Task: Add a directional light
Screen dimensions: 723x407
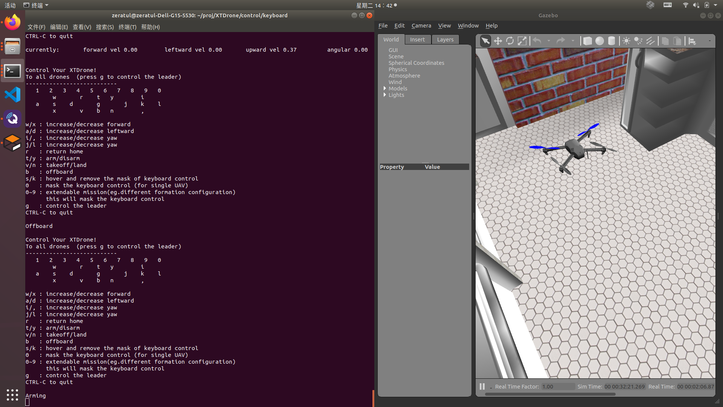Action: tap(650, 41)
